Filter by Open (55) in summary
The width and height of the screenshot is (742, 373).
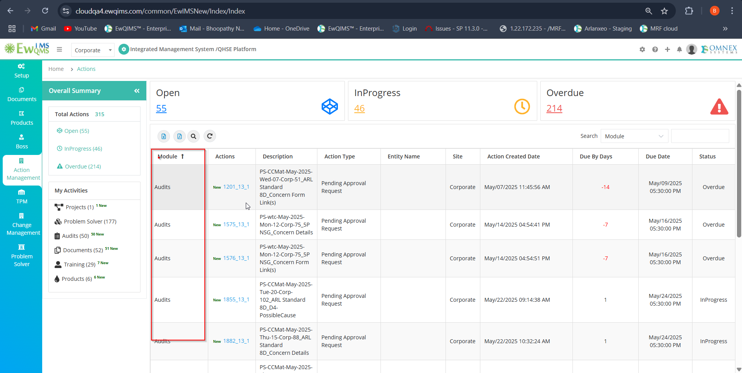tap(73, 131)
